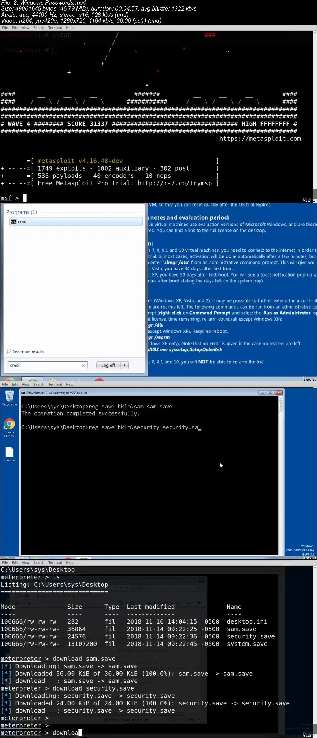Screen dimensions: 317x738
Task: Click the name in the 36864 size row
Action: (241, 629)
